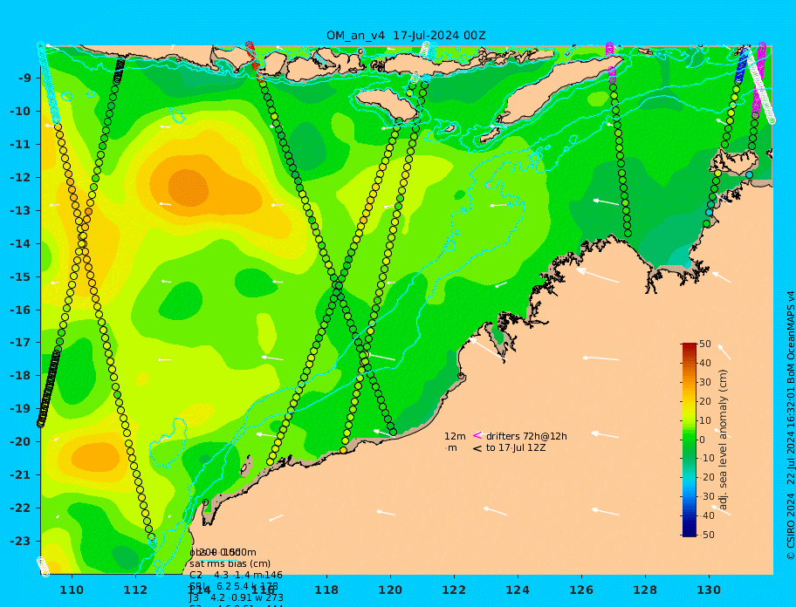
Task: Click the "112" longitude axis label
Action: pos(135,590)
